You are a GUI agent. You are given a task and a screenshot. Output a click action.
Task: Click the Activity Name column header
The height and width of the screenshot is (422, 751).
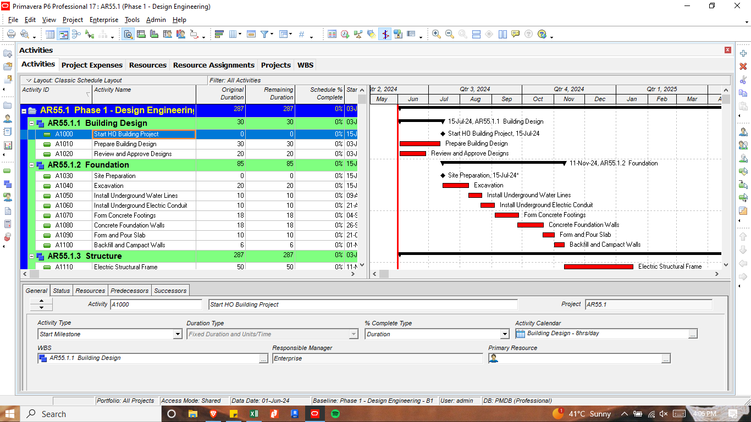[x=144, y=94]
